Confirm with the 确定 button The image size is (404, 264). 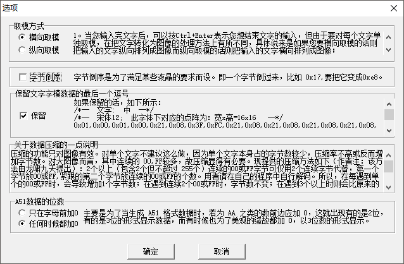(151, 251)
